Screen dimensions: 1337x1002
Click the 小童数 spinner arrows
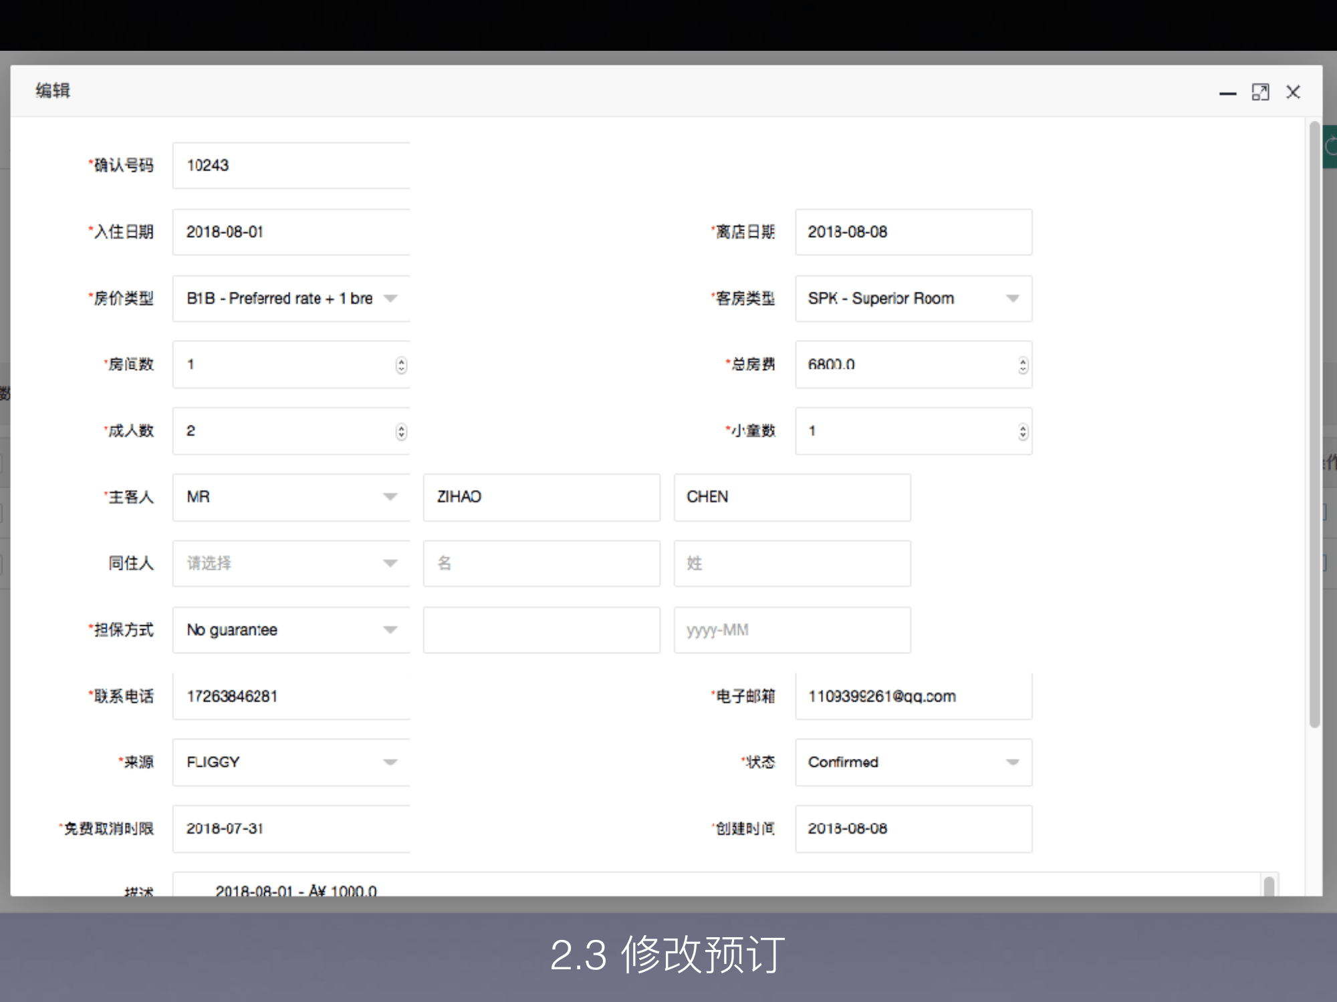(1023, 432)
